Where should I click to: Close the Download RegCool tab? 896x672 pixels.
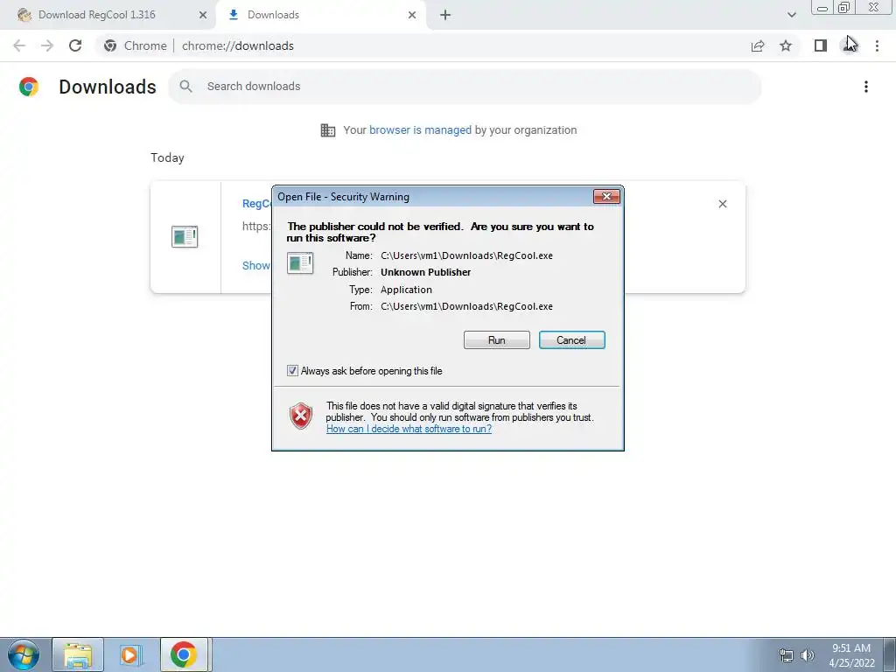click(x=202, y=15)
